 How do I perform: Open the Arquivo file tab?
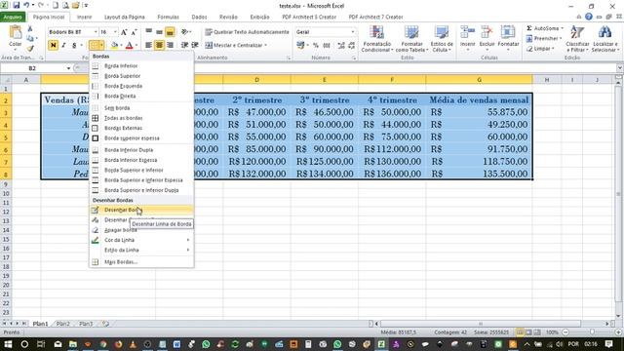tap(13, 18)
